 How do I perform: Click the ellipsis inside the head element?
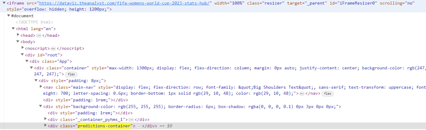point(39,35)
